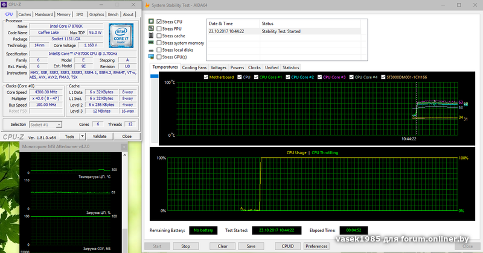Open the Tools dropdown arrow in CPU-Z
The image size is (483, 253).
click(82, 136)
